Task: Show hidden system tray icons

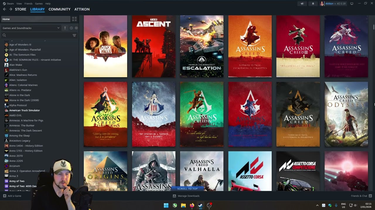Action: tap(317, 205)
